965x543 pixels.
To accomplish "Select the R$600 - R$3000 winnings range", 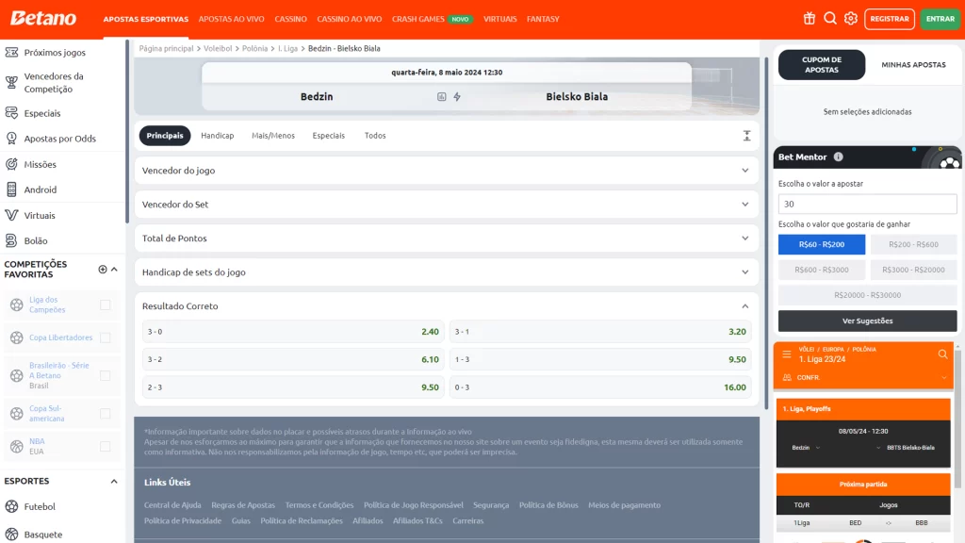I will tap(822, 270).
